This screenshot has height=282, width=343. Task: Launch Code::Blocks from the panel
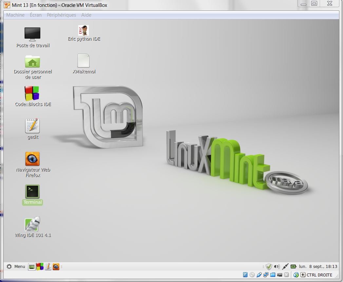[40, 267]
